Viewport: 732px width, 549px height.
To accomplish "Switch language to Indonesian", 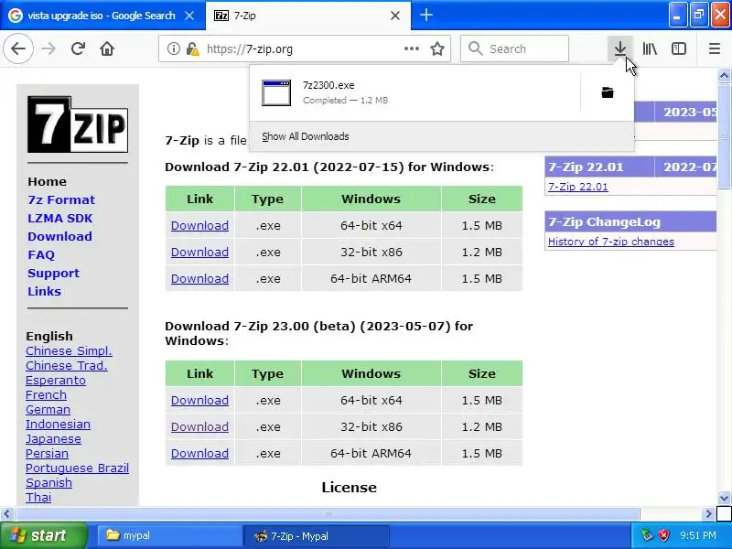I will 58,425.
